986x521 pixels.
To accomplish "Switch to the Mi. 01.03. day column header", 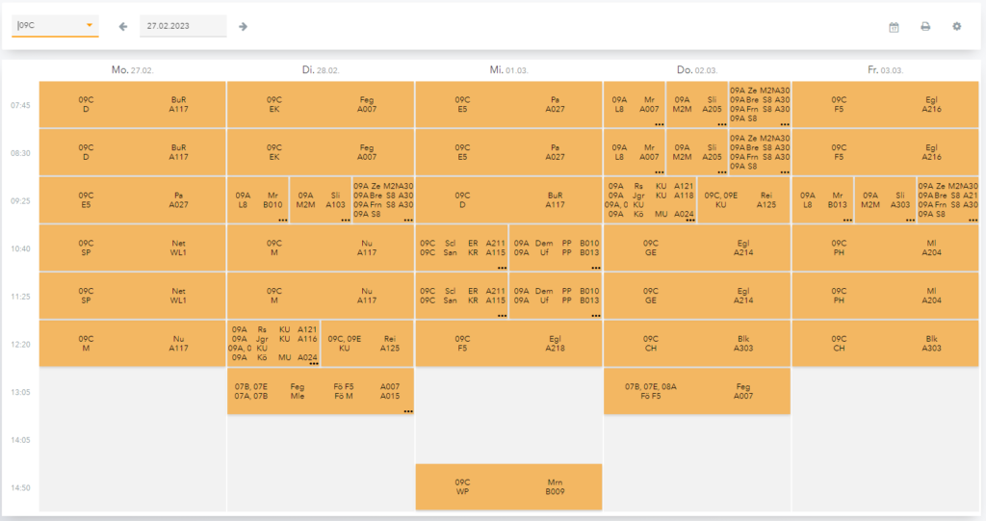I will [508, 70].
